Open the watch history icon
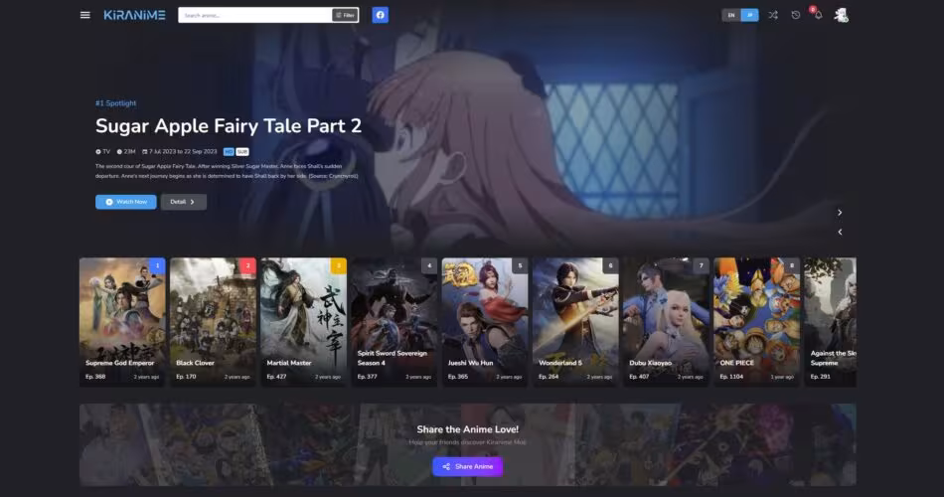The width and height of the screenshot is (944, 497). [796, 15]
